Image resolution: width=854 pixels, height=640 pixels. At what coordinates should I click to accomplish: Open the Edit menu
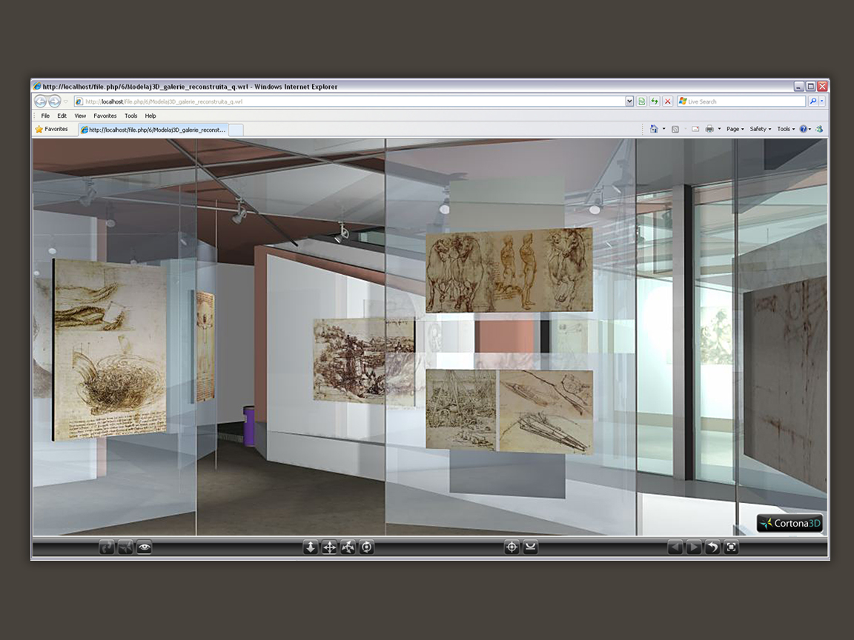(x=62, y=116)
